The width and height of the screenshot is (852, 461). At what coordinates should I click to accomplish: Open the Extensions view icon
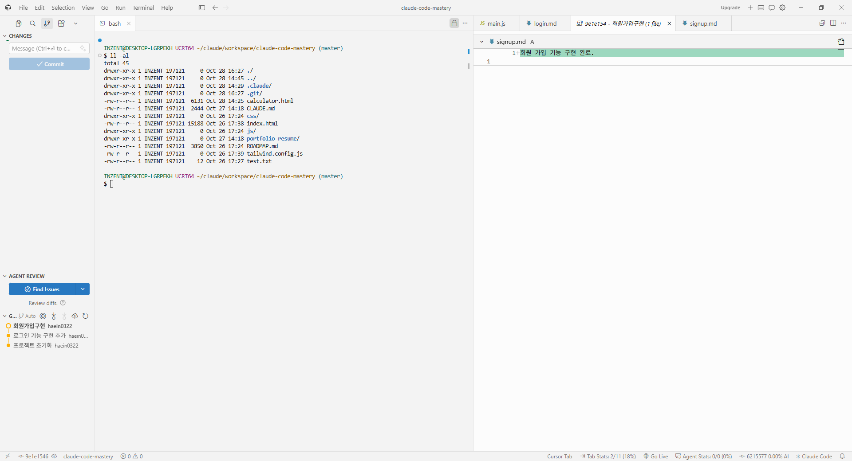click(x=61, y=23)
